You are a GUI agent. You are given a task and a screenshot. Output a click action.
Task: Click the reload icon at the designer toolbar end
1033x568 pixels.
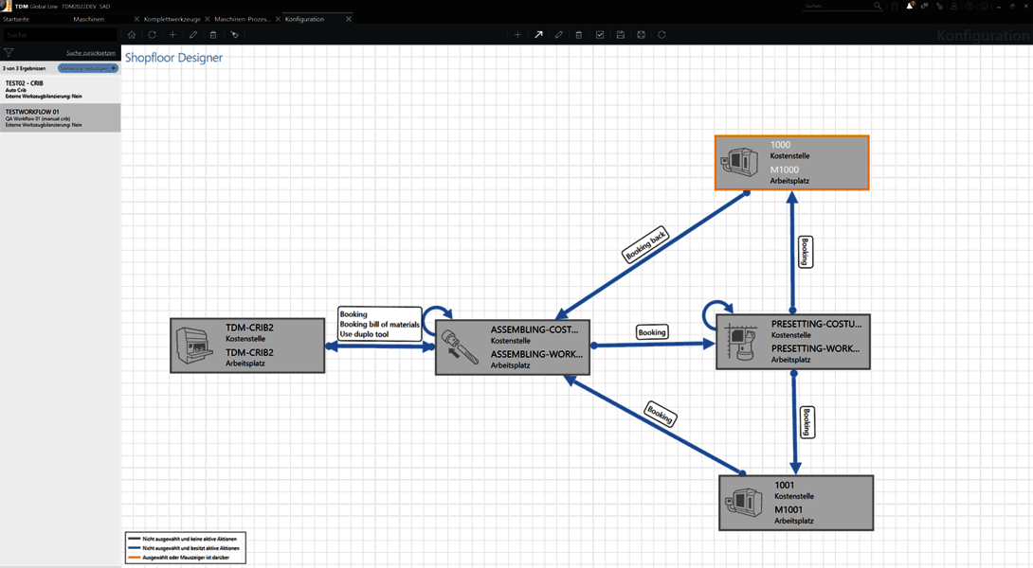661,35
